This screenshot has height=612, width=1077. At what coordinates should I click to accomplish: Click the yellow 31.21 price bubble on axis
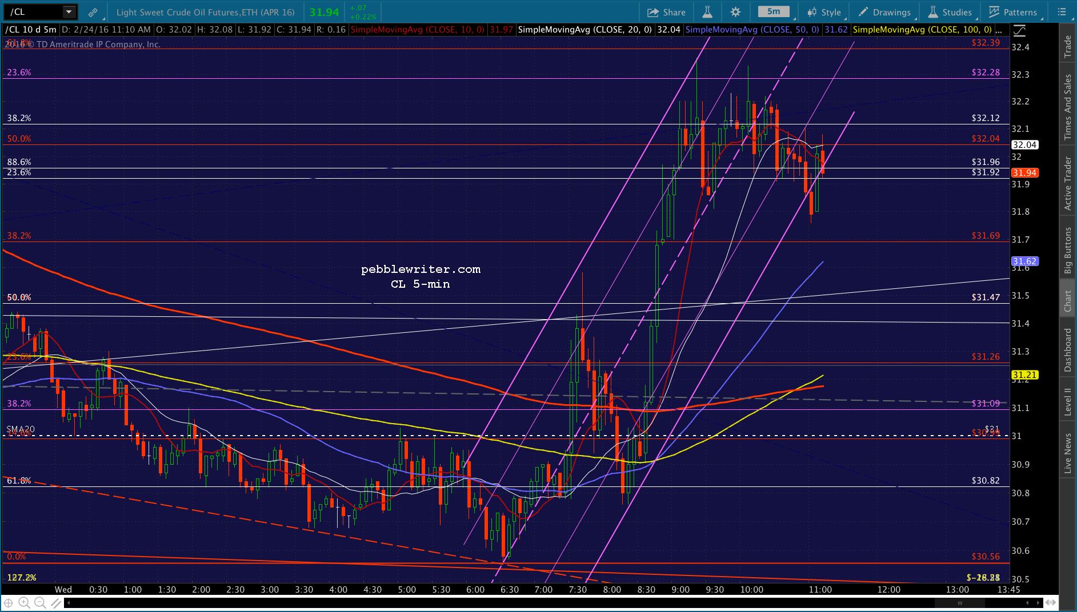1024,375
